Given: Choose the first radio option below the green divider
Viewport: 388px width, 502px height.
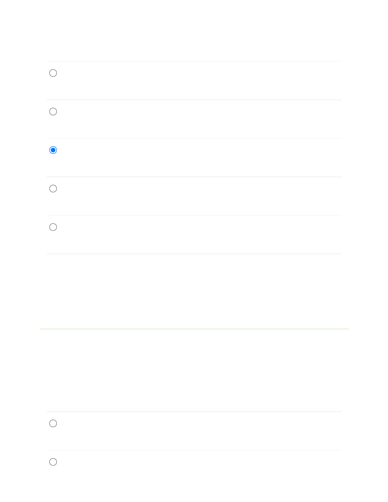Looking at the screenshot, I should click(x=53, y=423).
